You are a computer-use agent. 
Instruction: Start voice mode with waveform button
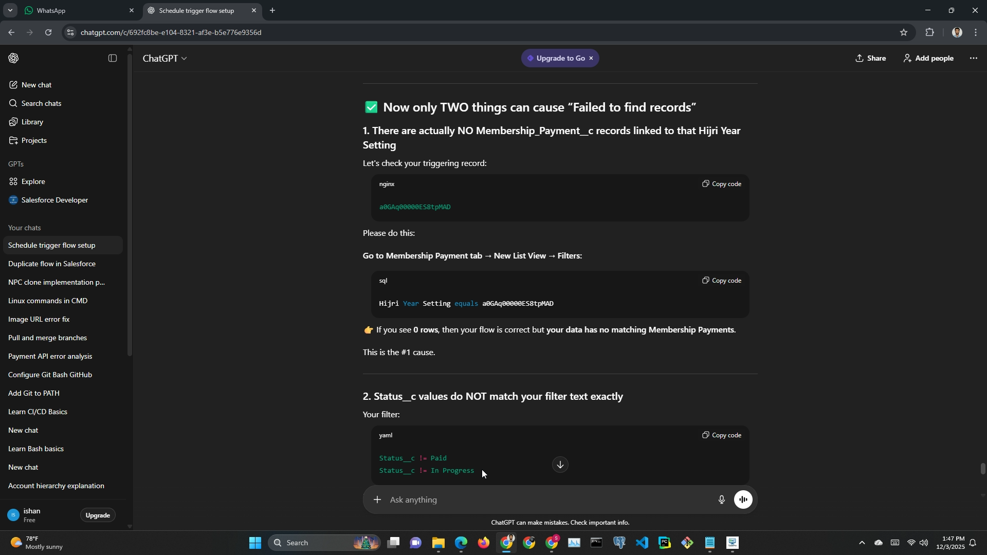743,499
